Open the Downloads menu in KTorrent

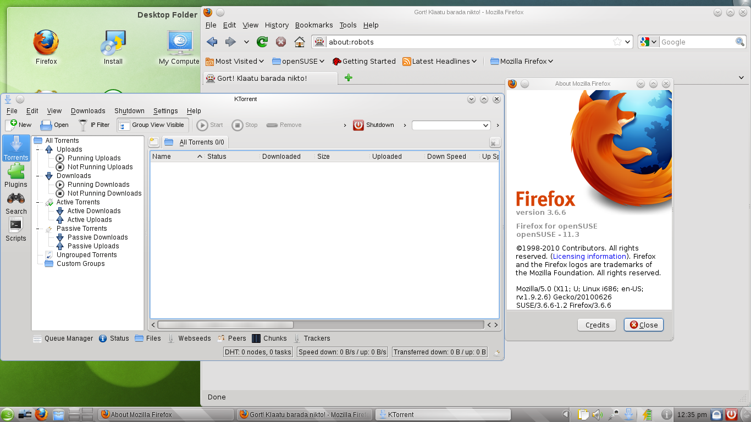(88, 110)
